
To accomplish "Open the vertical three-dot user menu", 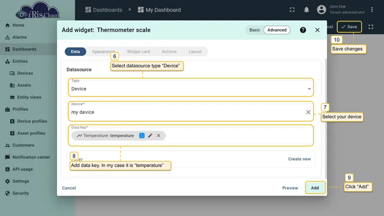I will pos(372,10).
